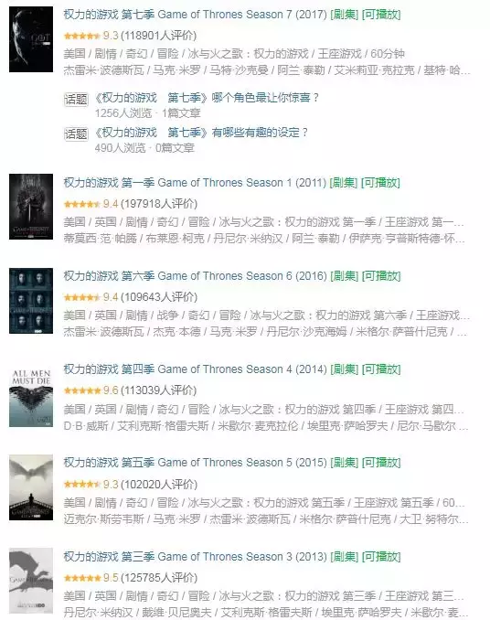The width and height of the screenshot is (490, 620).
Task: Open the topic 哪个角色最让你惊喜
Action: click(207, 97)
